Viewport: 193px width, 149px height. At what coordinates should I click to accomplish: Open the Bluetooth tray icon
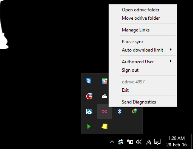(x=120, y=111)
